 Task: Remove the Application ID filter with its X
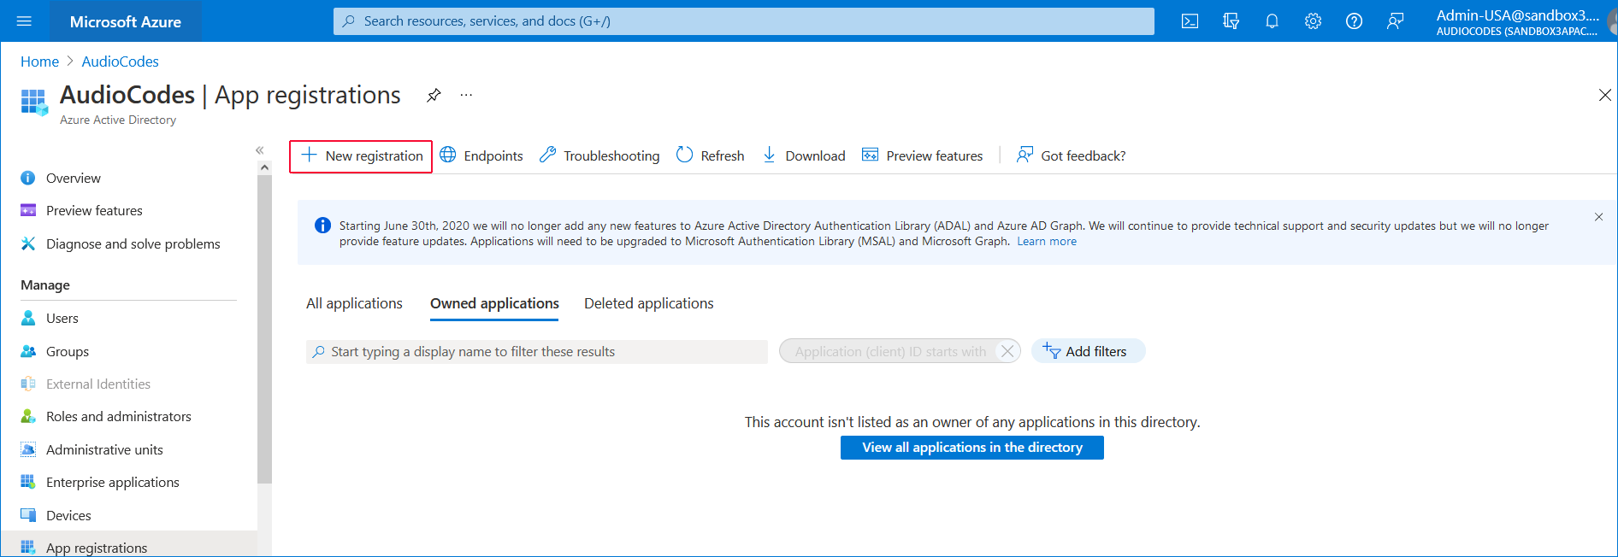coord(1007,351)
